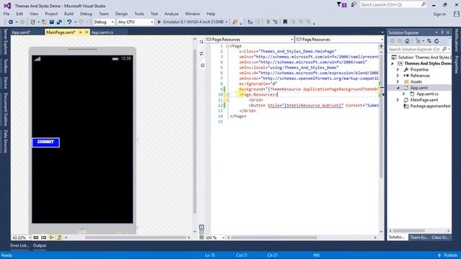Click the Save All icon
Image resolution: width=461 pixels, height=259 pixels.
[59, 22]
